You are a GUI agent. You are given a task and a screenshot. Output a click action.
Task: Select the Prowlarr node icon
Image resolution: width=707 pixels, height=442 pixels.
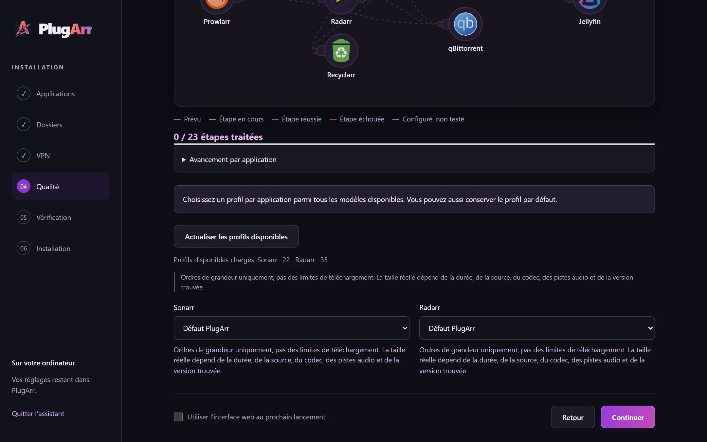217,4
